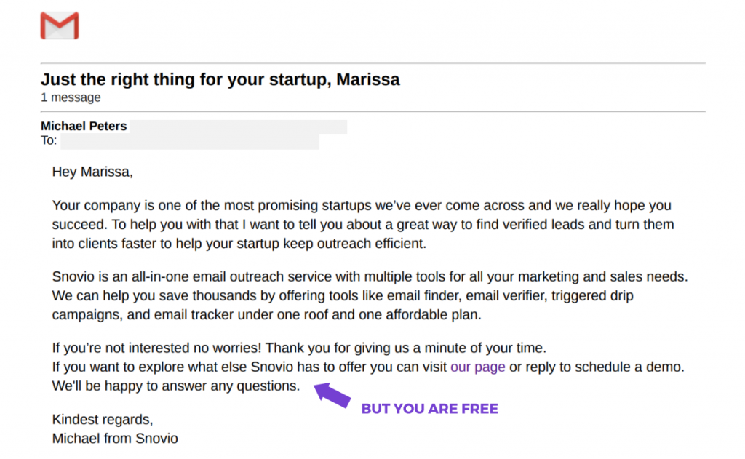
Task: Click the 'Kindest regards,' sign-off line
Action: [x=103, y=420]
